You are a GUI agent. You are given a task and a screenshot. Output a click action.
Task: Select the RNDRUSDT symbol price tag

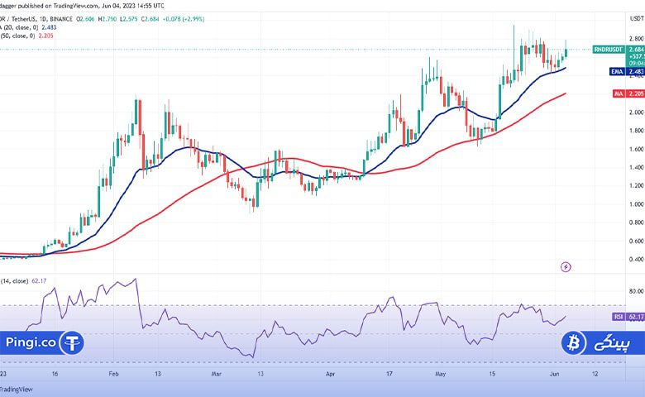(x=609, y=50)
